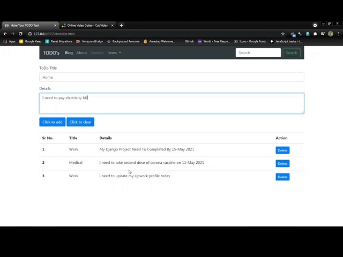Screen dimensions: 343x257
Task: Delete the Upwork profile todo row
Action: 282,177
